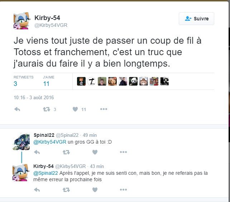This screenshot has height=202, width=230.
Task: Open the @Kirby54VGR mention link in Spinal22's reply
Action: click(50, 142)
